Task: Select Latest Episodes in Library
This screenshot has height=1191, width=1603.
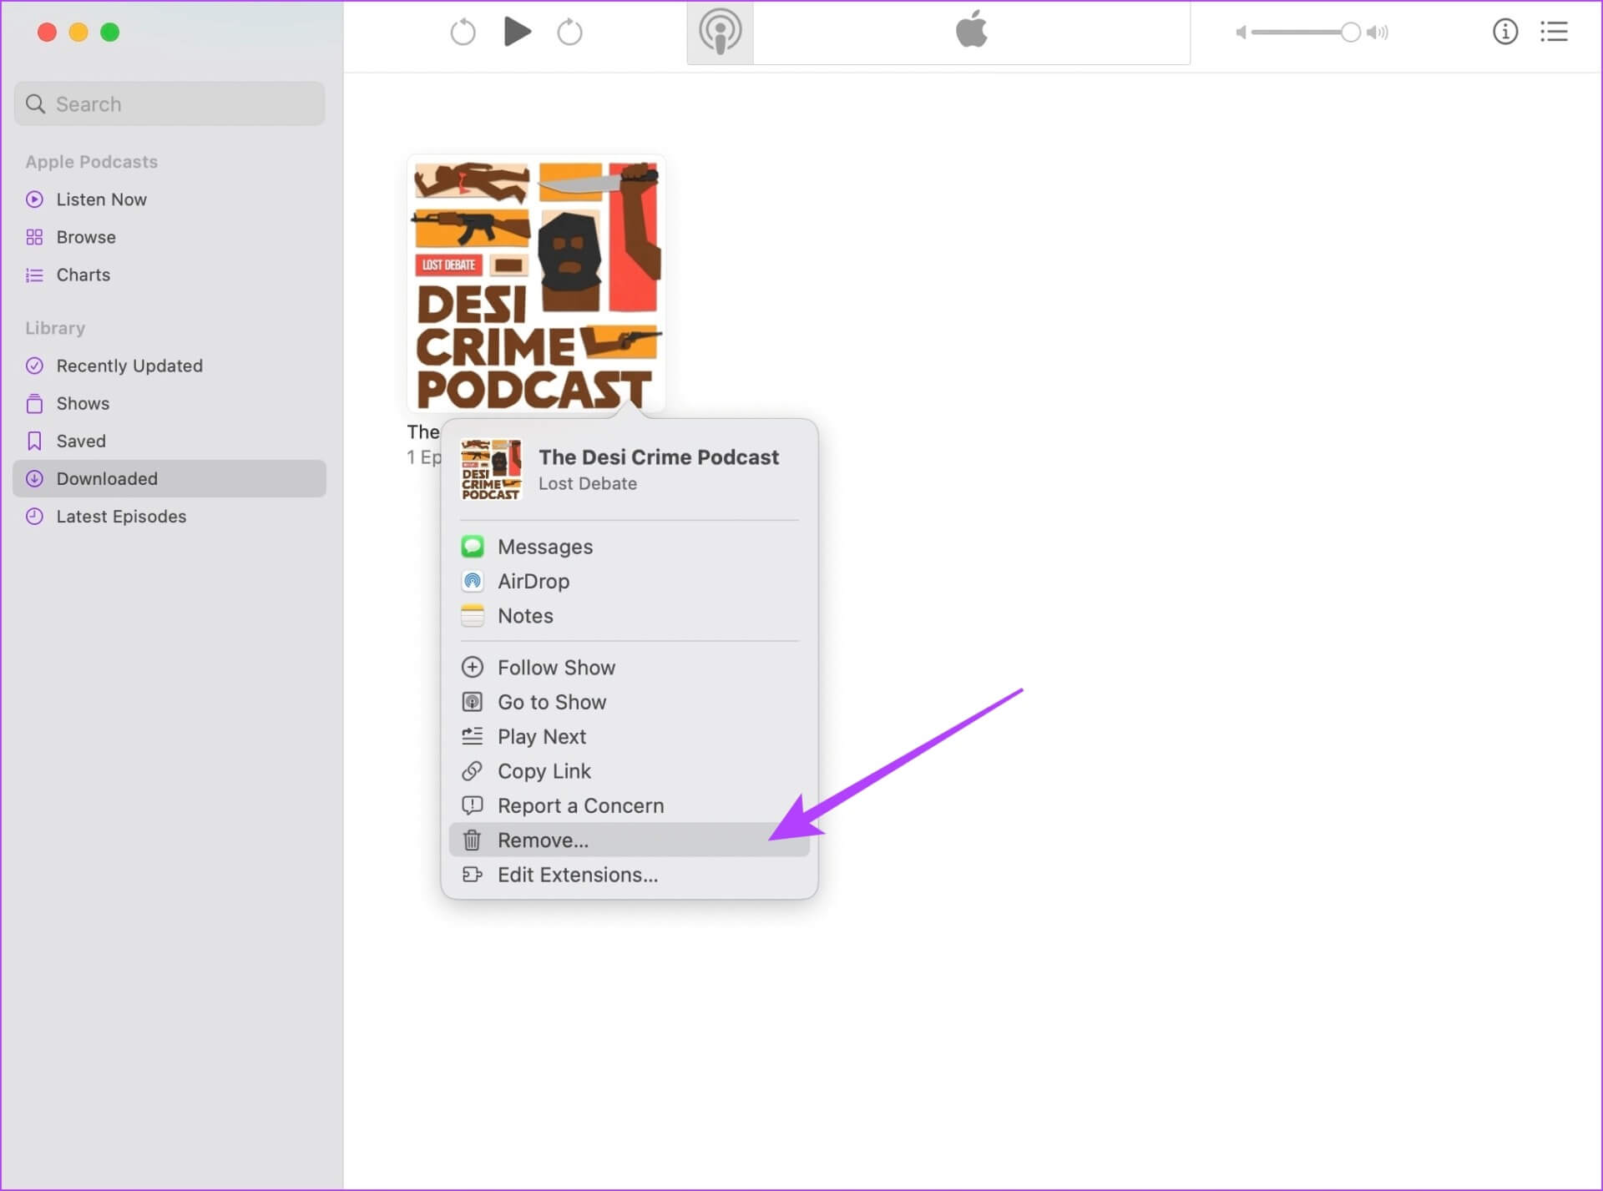Action: point(169,516)
